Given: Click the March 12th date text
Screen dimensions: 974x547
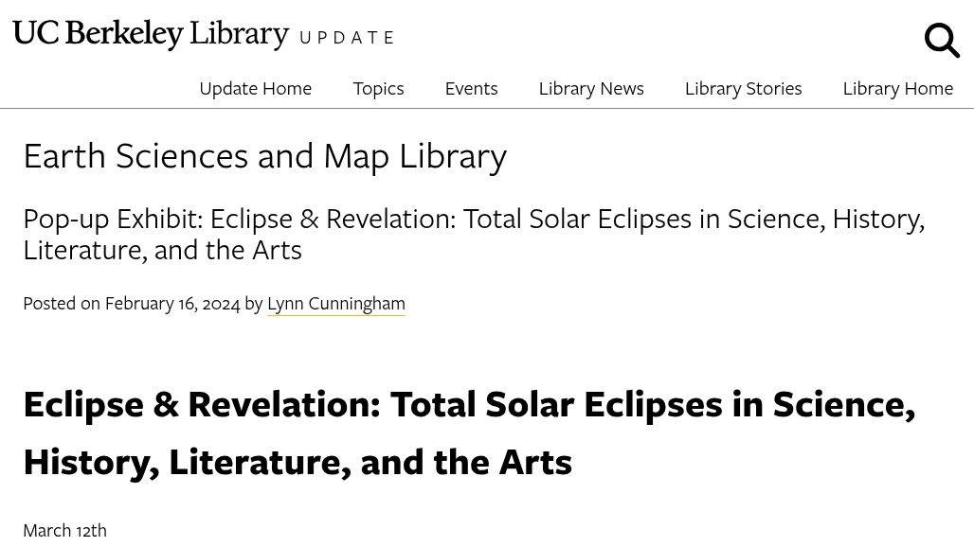Looking at the screenshot, I should click(64, 529).
